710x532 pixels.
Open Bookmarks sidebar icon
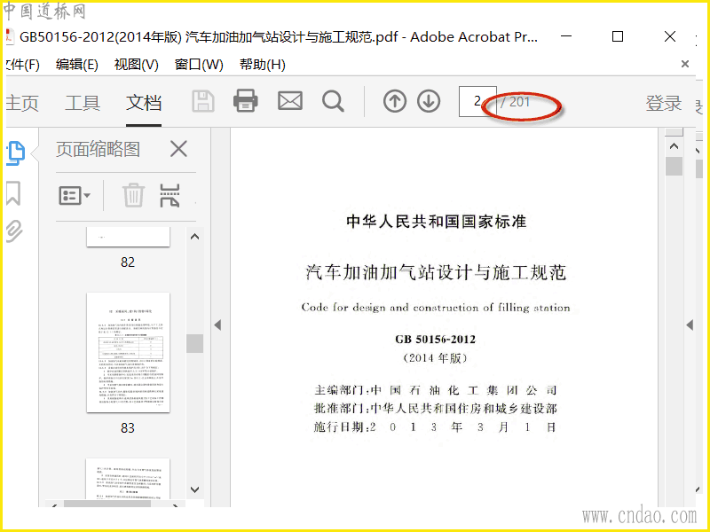13,193
